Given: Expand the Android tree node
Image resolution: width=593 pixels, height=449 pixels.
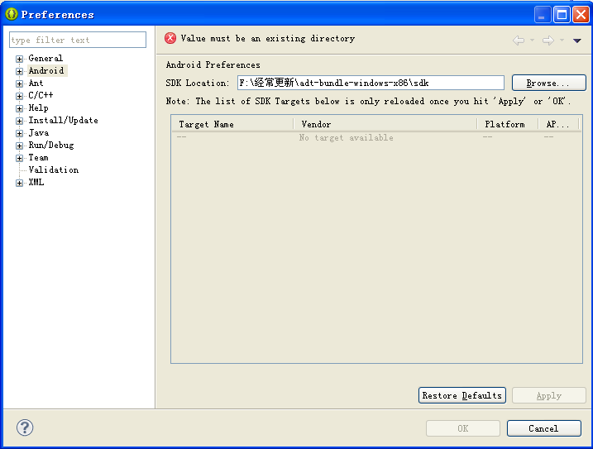Looking at the screenshot, I should pyautogui.click(x=19, y=71).
